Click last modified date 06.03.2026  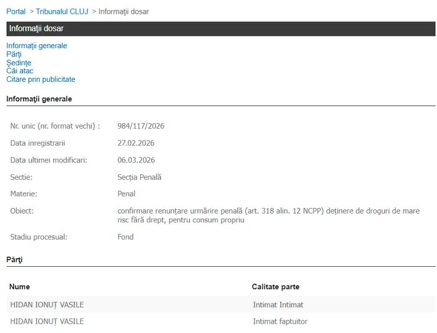click(135, 160)
